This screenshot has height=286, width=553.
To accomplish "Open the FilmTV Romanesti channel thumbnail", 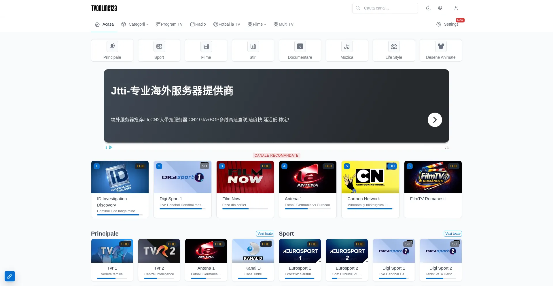I will [x=433, y=177].
